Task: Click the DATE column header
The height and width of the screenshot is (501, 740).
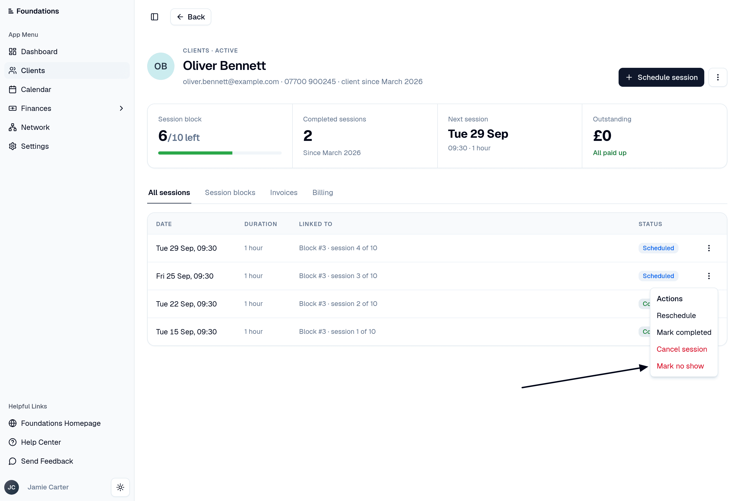Action: [164, 224]
